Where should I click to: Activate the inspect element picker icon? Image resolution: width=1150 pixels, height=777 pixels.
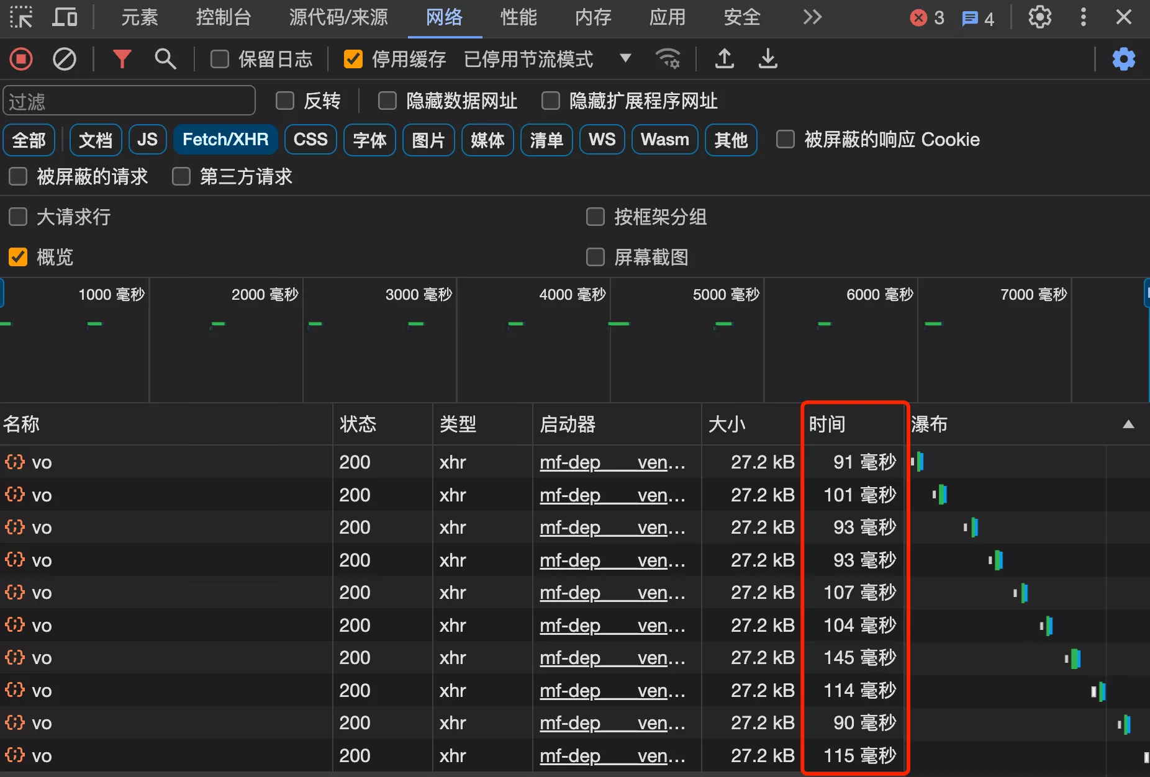coord(21,17)
